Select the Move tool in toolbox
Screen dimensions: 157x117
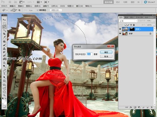[4, 20]
